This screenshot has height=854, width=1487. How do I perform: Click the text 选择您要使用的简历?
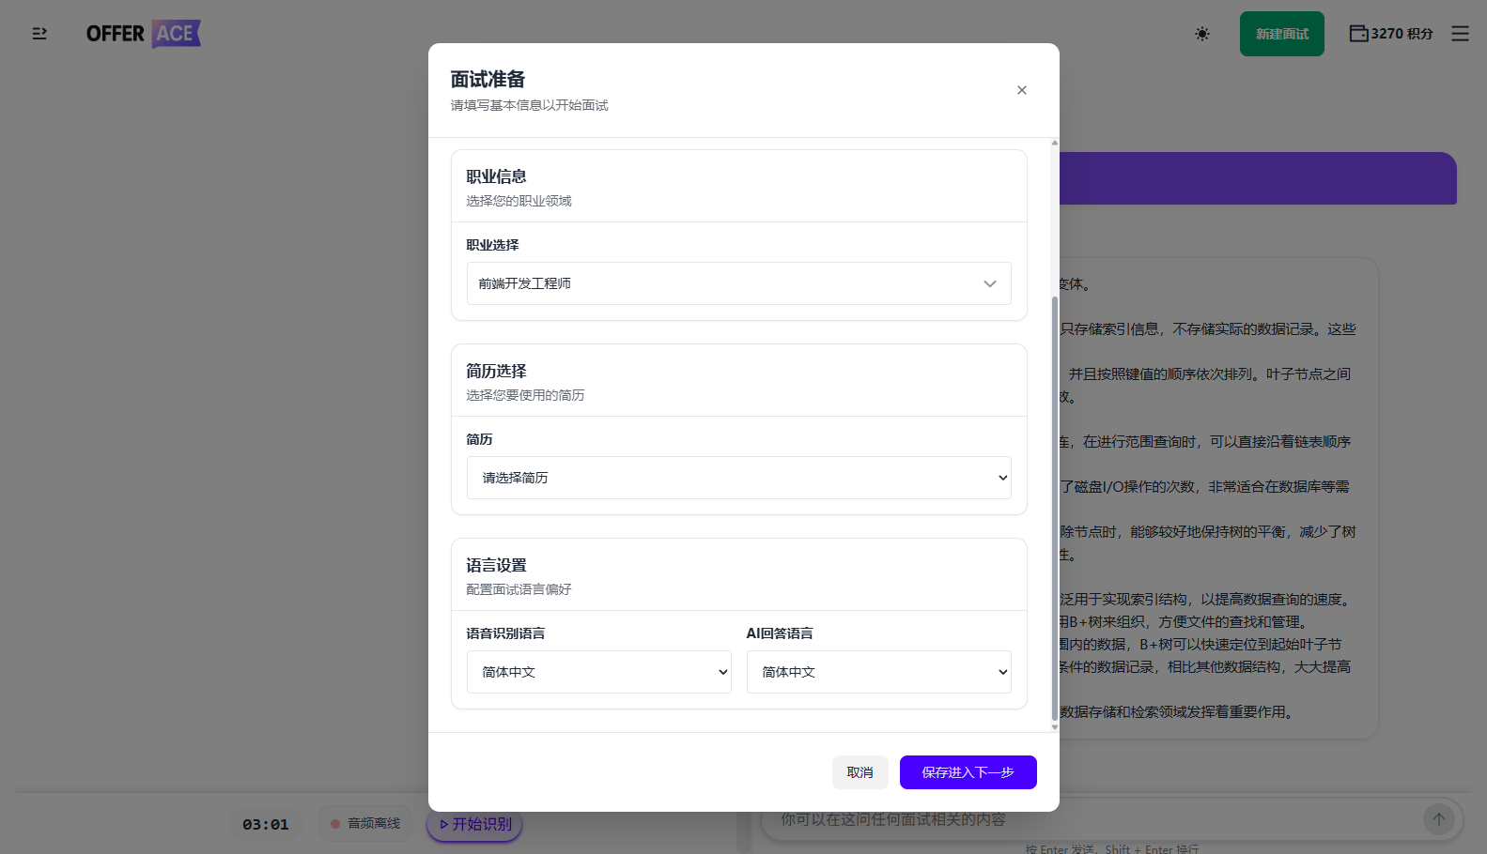click(x=525, y=395)
